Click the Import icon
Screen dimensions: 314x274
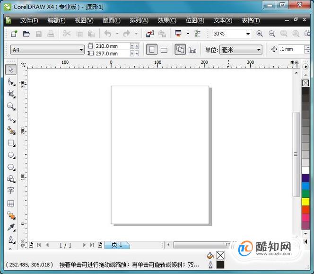pyautogui.click(x=150, y=34)
